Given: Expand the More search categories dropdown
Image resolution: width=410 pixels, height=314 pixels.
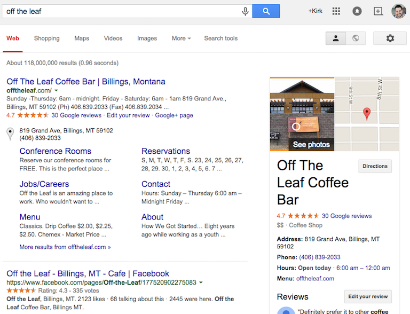Looking at the screenshot, I should [x=181, y=38].
